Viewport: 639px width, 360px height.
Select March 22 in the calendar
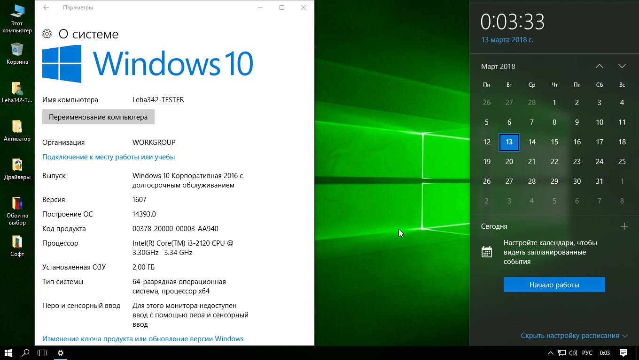[554, 162]
